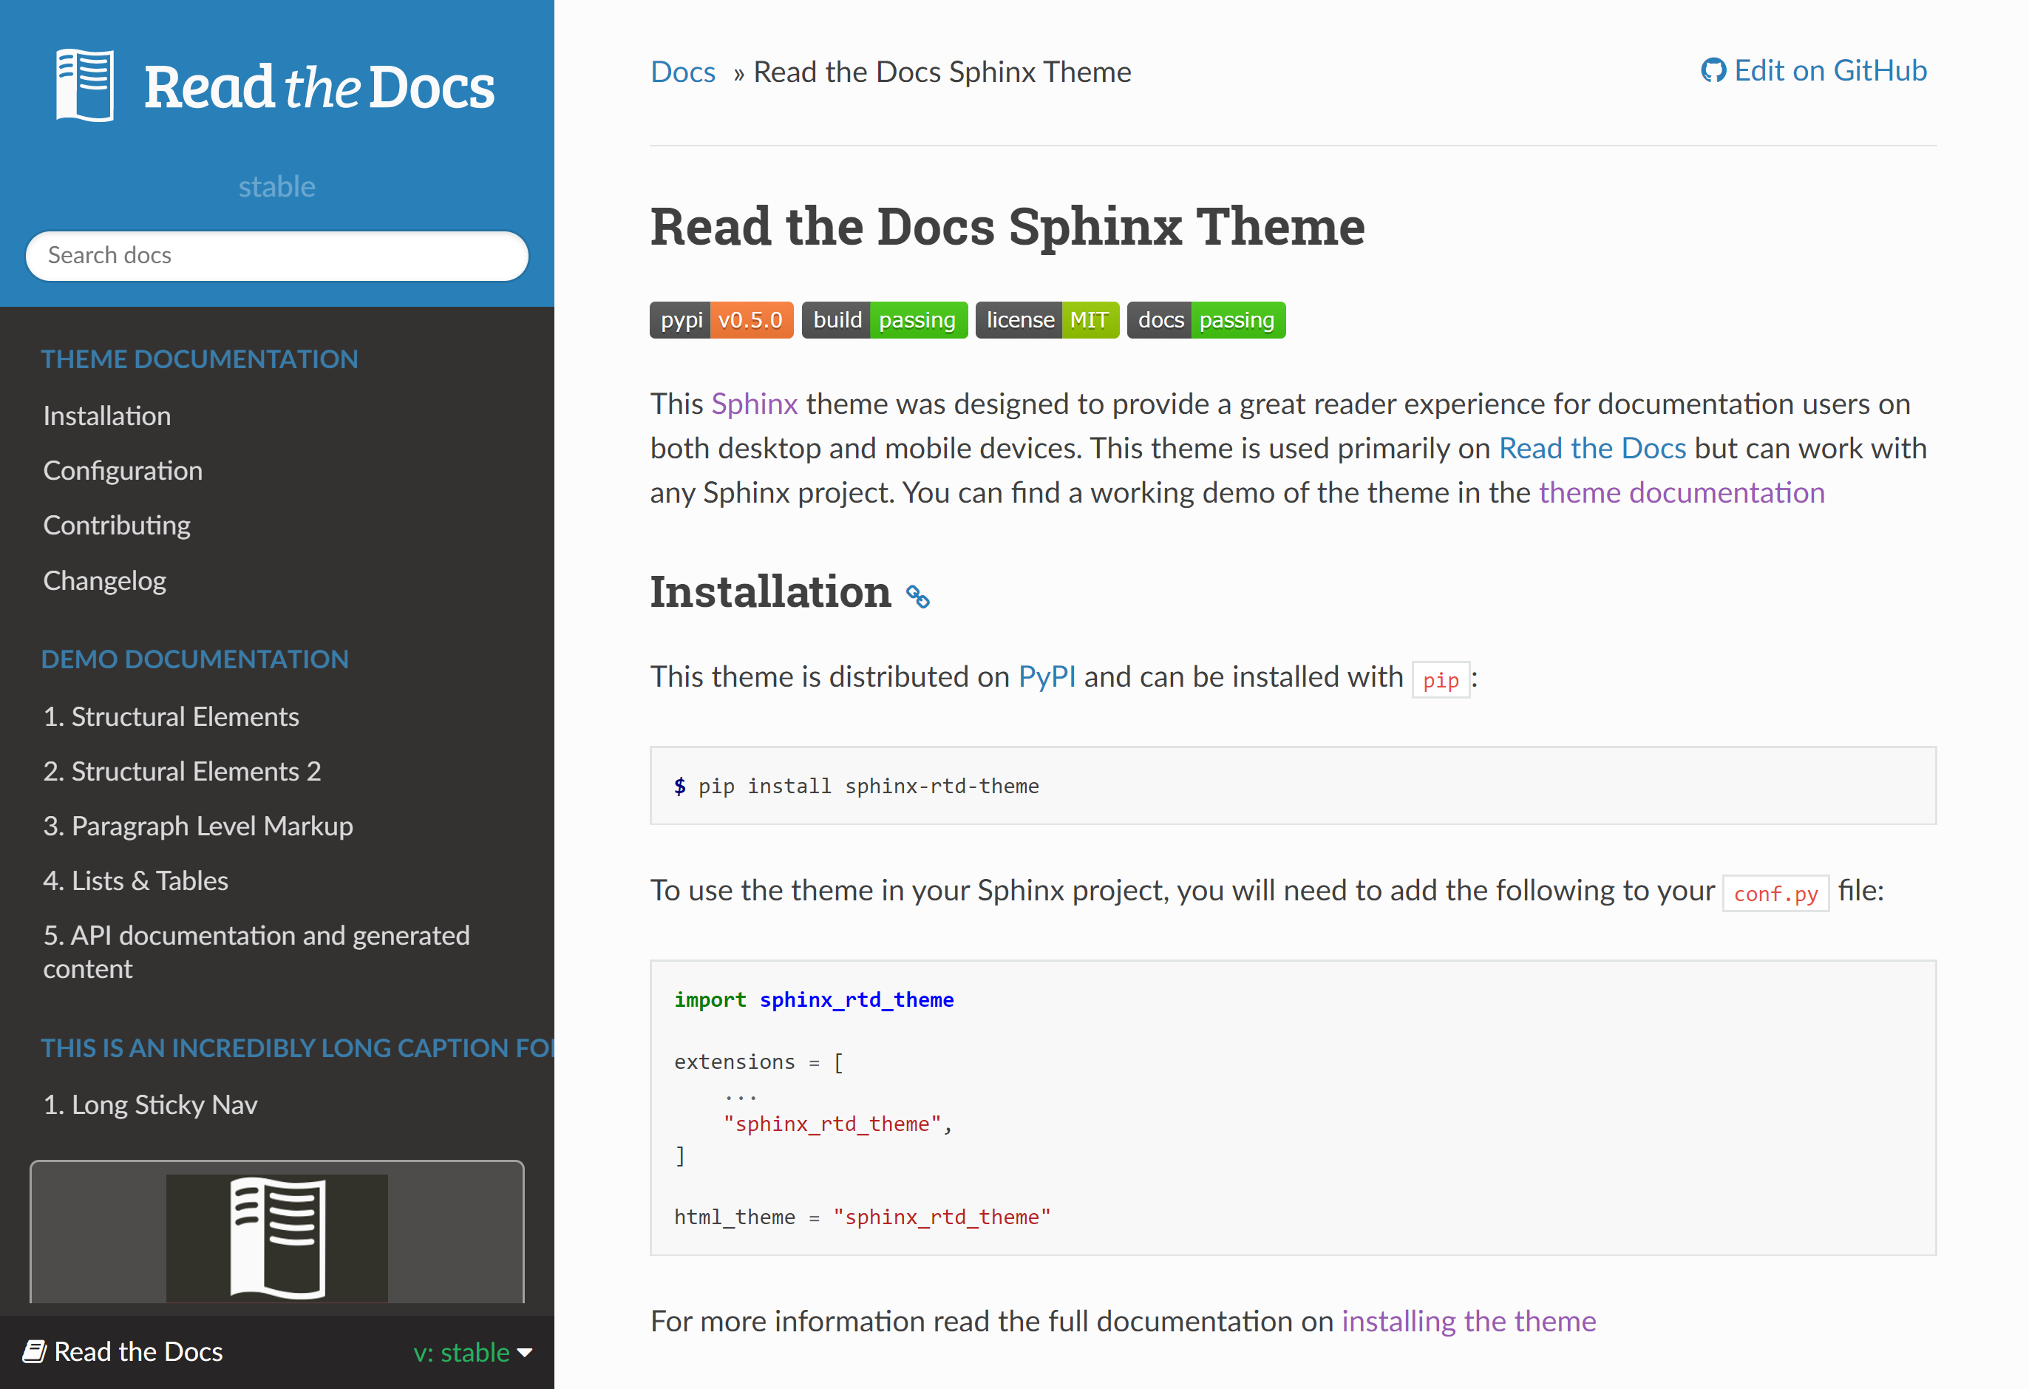Open 4. Lists & Tables demo page
This screenshot has width=2029, height=1389.
135,881
